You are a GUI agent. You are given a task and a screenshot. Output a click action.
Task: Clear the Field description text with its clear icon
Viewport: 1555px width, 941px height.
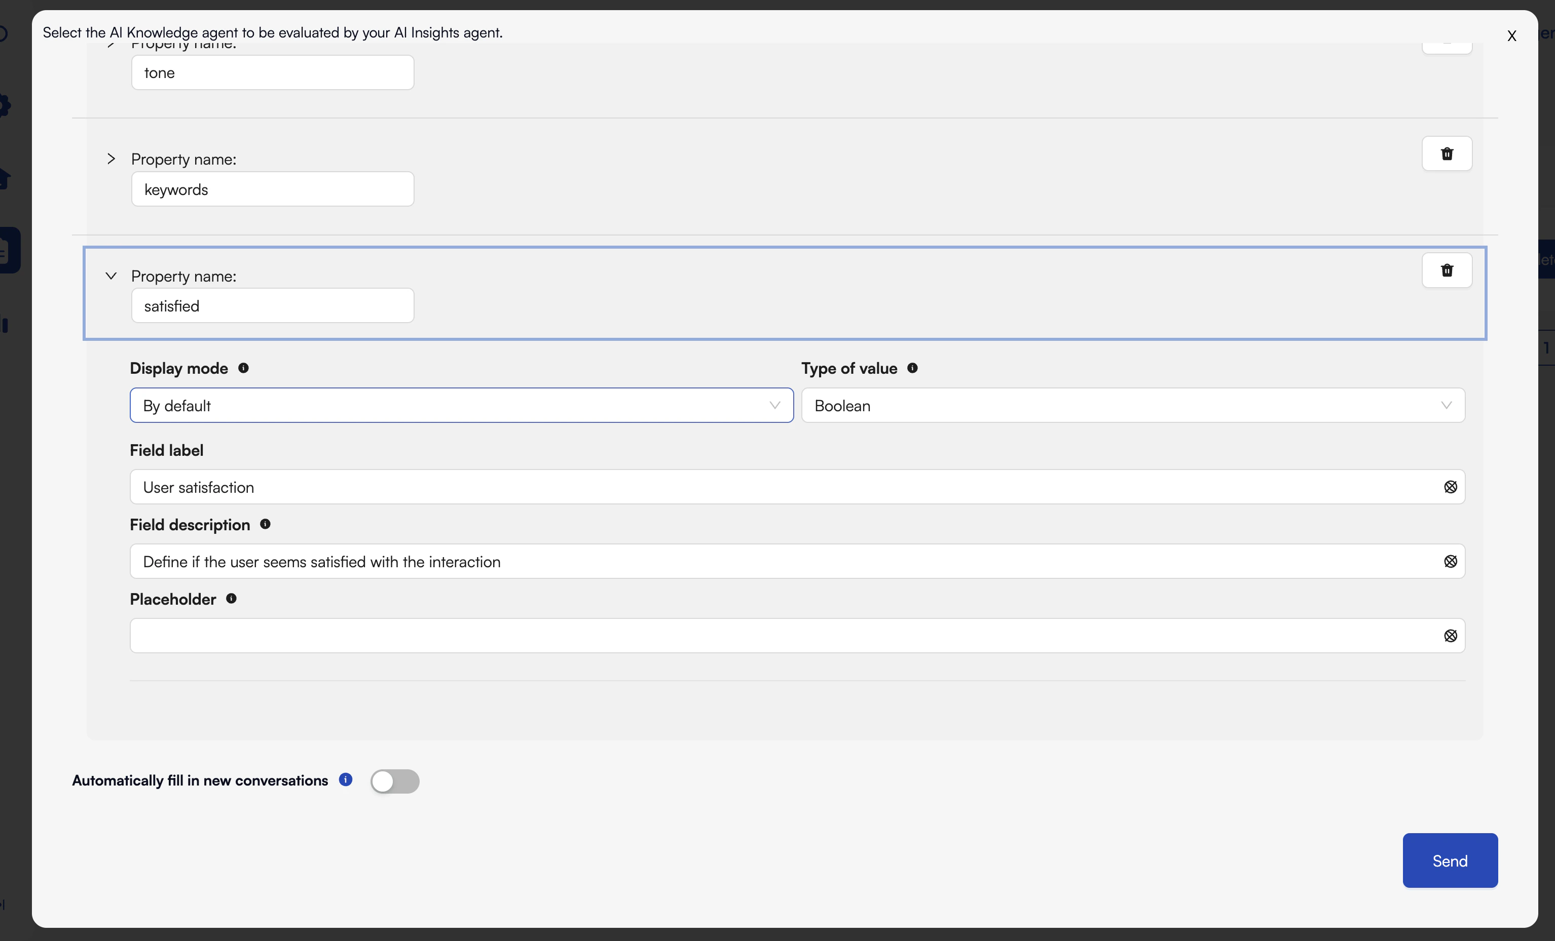pyautogui.click(x=1450, y=561)
